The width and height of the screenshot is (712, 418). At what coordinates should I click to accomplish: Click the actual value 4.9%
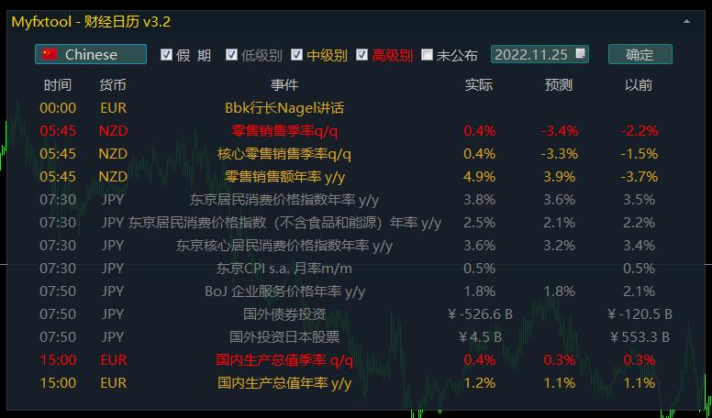[479, 177]
